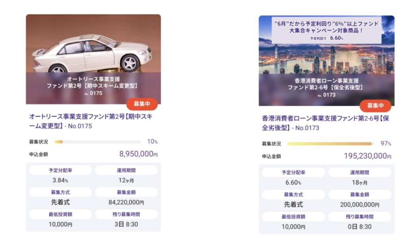Select 予定分配率 label showing 6.60%
This screenshot has width=416, height=243.
[x=293, y=172]
